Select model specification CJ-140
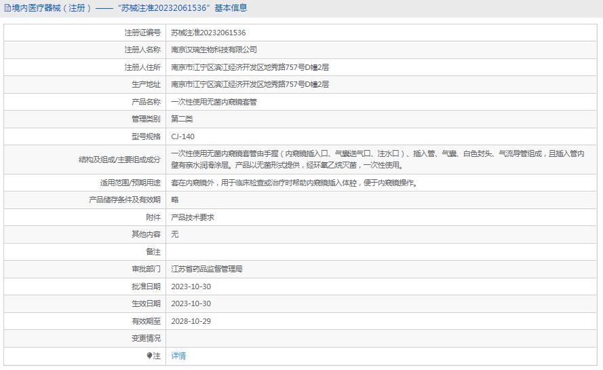 click(x=182, y=136)
